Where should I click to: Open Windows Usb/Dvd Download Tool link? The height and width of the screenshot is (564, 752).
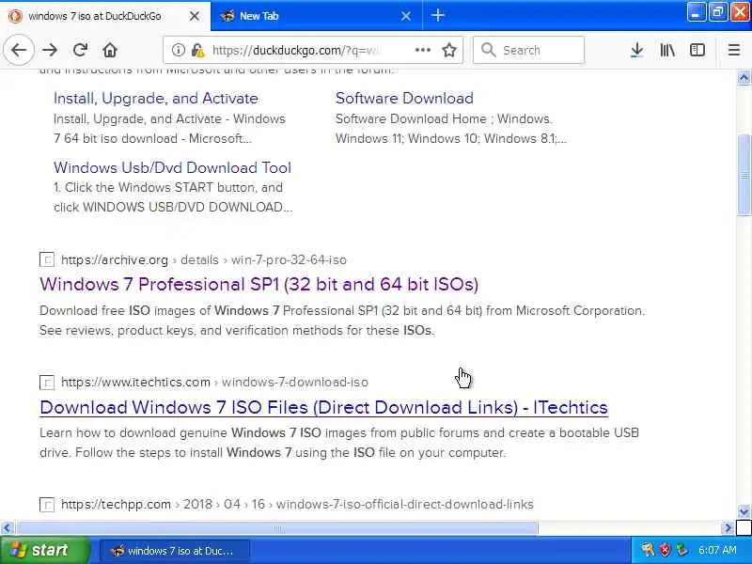172,167
